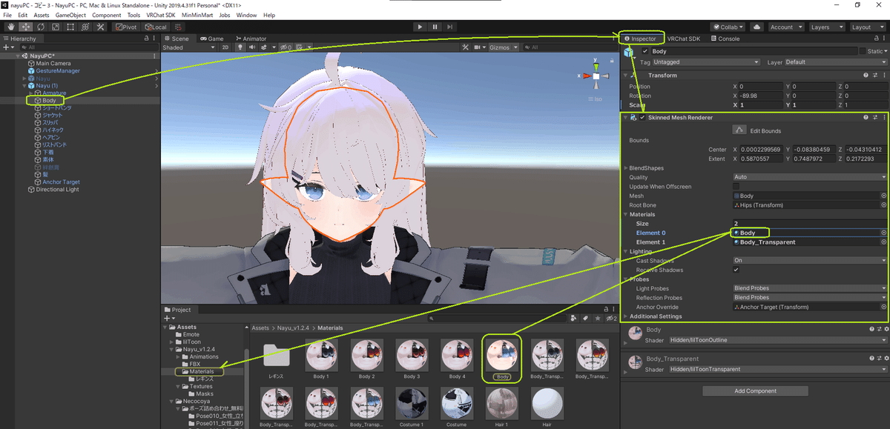Toggle Receive Shadows checkbox
Screen dimensions: 890x429
(x=736, y=270)
